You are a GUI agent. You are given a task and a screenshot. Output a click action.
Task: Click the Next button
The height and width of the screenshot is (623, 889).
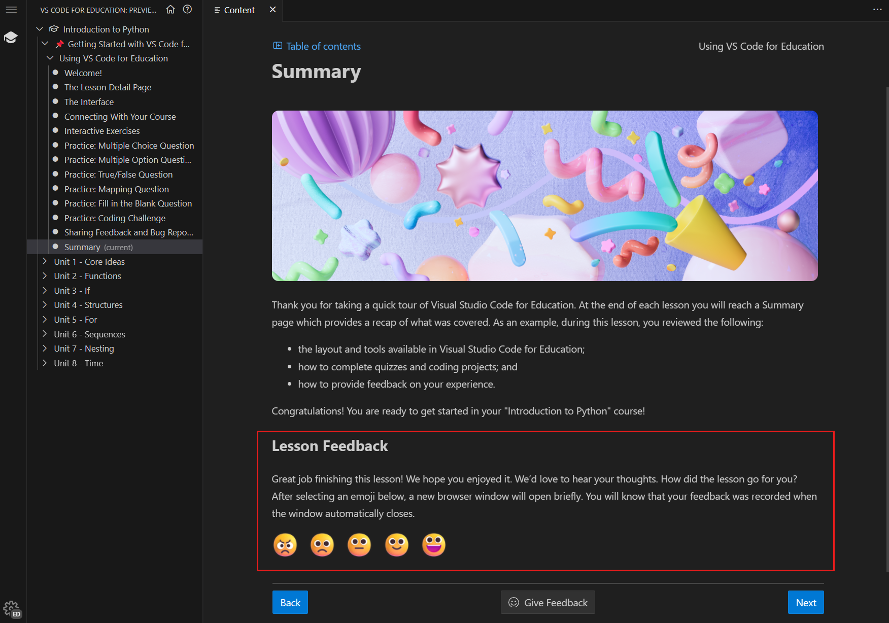806,602
